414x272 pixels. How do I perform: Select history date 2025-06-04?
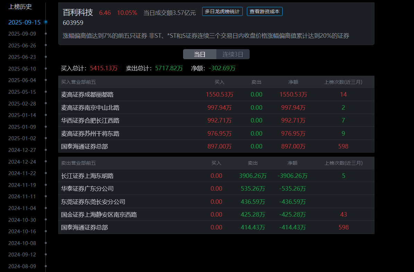click(22, 80)
